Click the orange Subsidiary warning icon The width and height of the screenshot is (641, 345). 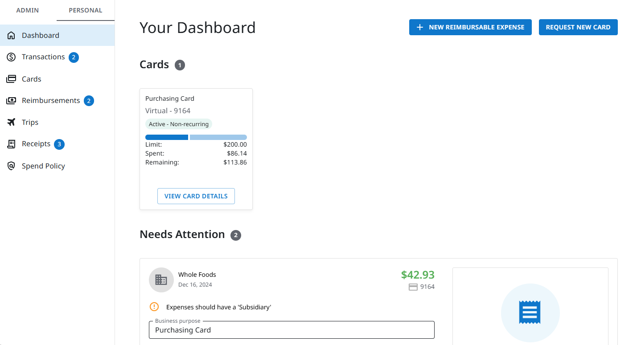pos(154,307)
